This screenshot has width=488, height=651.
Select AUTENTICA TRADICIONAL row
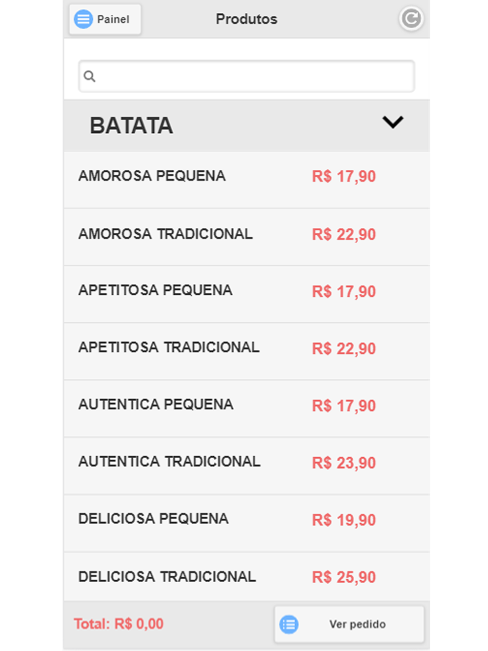(246, 466)
